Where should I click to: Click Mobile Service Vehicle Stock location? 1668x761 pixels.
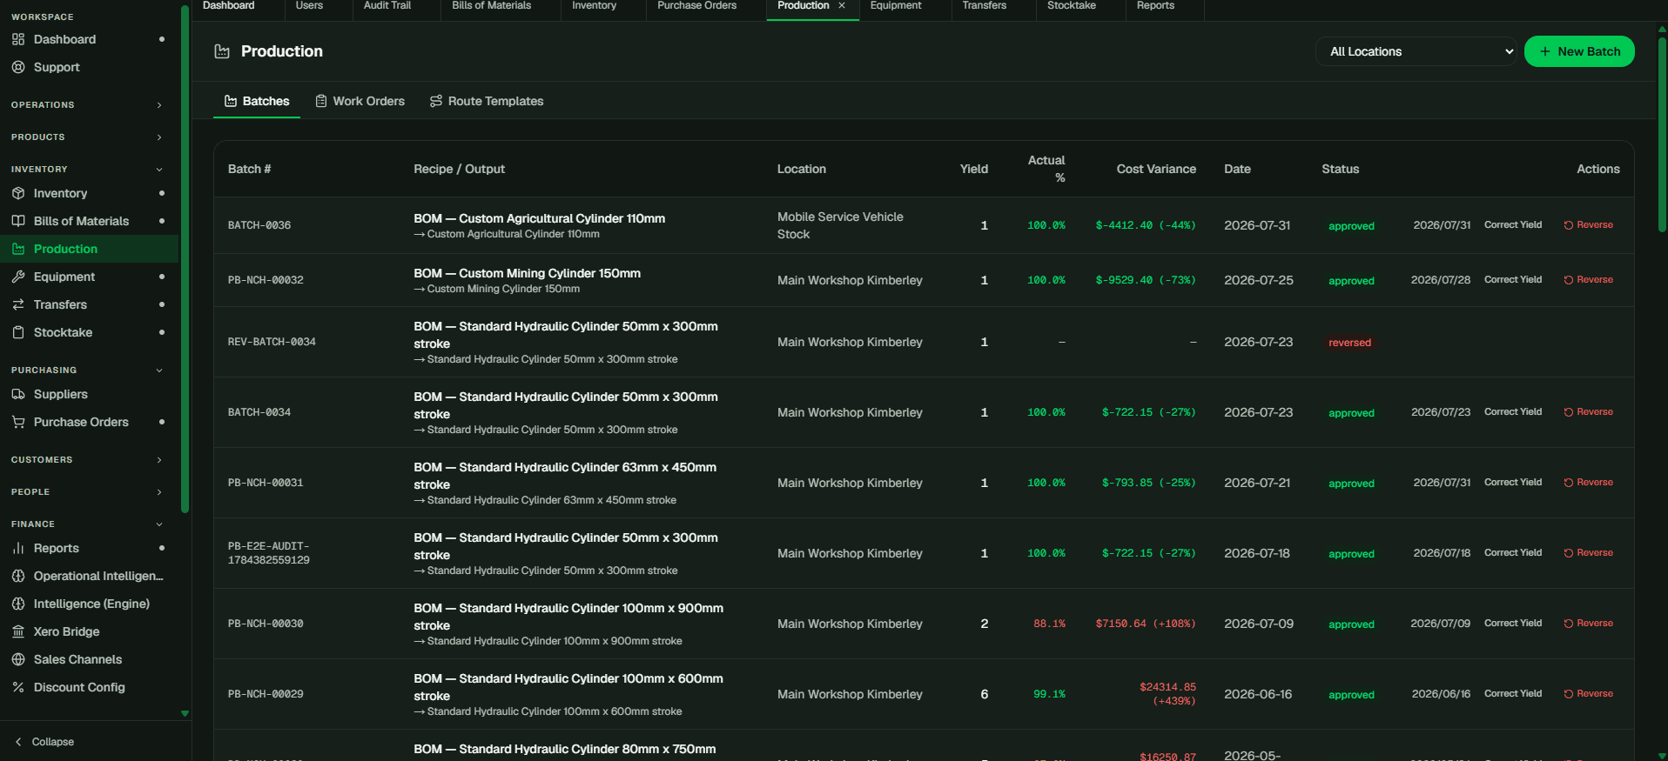point(840,225)
